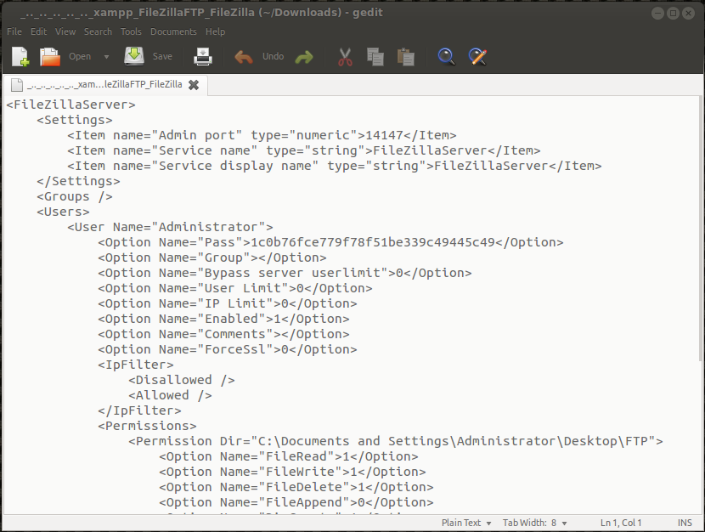Screen dimensions: 705x532
Task: Close the FileZilla document tab
Action: coord(194,84)
